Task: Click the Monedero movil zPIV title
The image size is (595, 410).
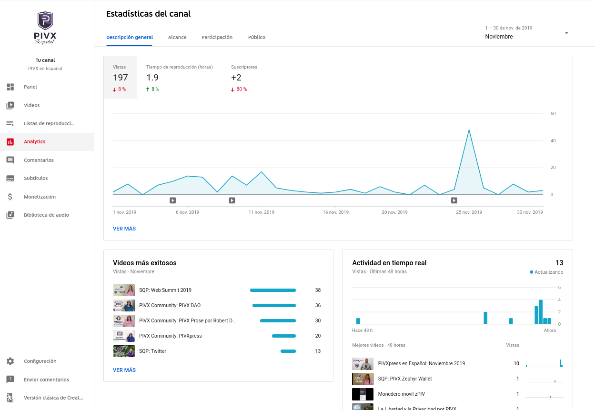Action: (402, 394)
